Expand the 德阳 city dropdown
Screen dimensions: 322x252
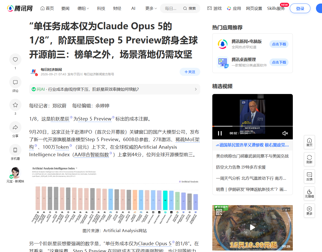point(83,8)
